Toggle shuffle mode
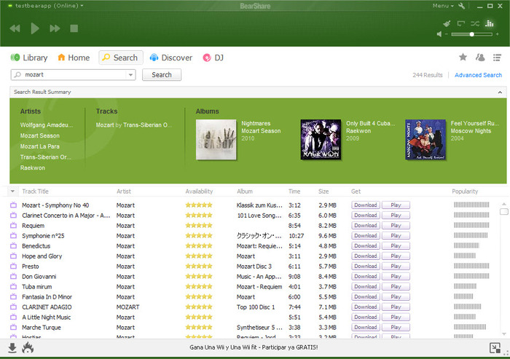Screen dimensions: 510x359 [475, 23]
